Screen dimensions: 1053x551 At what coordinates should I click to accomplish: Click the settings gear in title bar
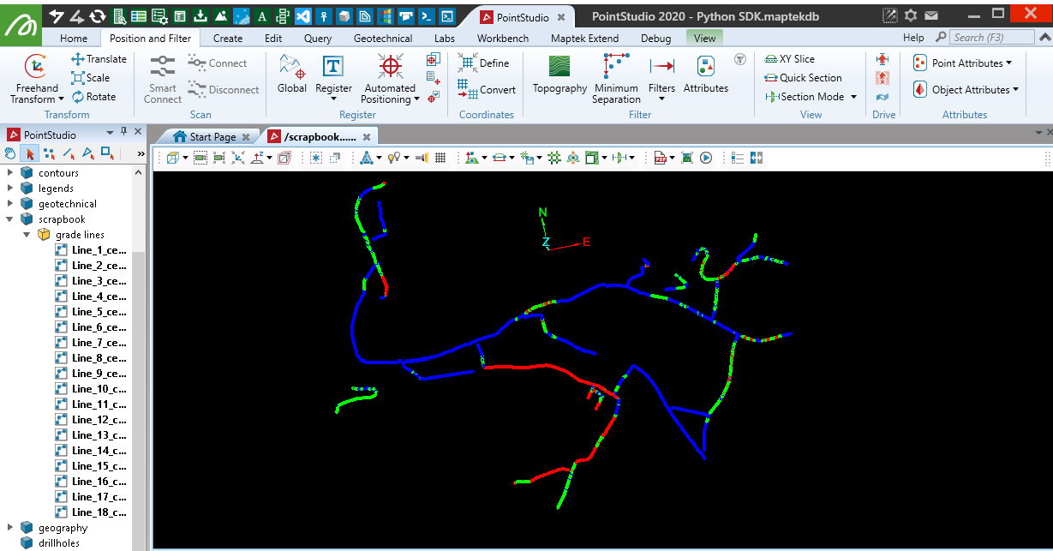911,15
